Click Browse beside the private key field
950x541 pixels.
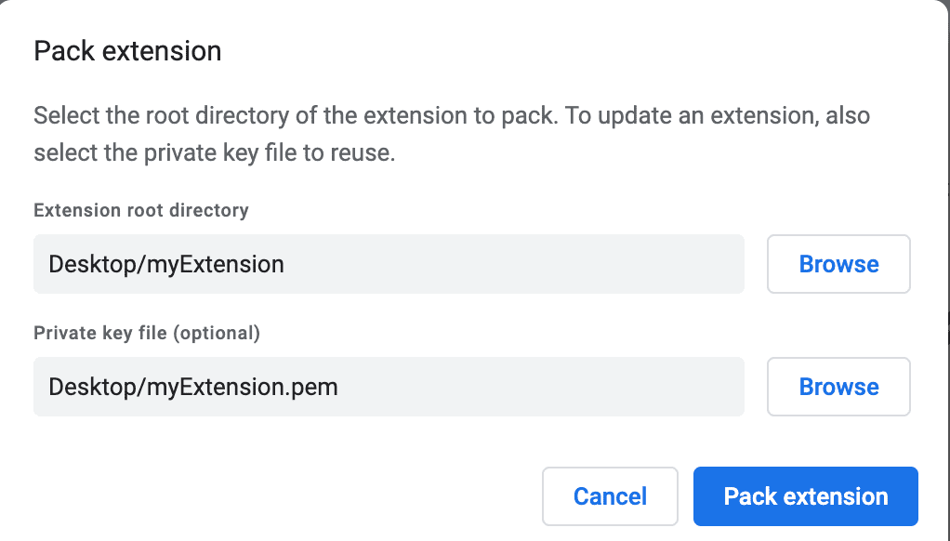tap(838, 387)
